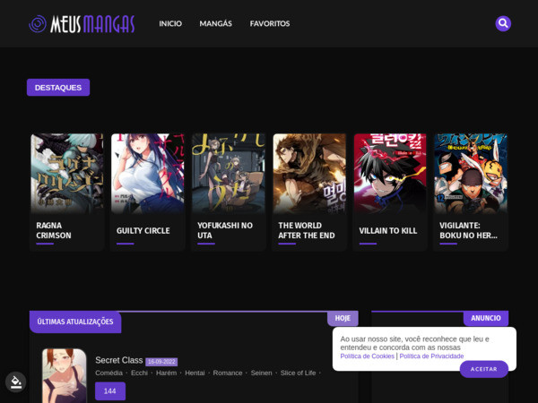Click THE WORLD AFTER THE END title
The height and width of the screenshot is (403, 538).
click(307, 230)
